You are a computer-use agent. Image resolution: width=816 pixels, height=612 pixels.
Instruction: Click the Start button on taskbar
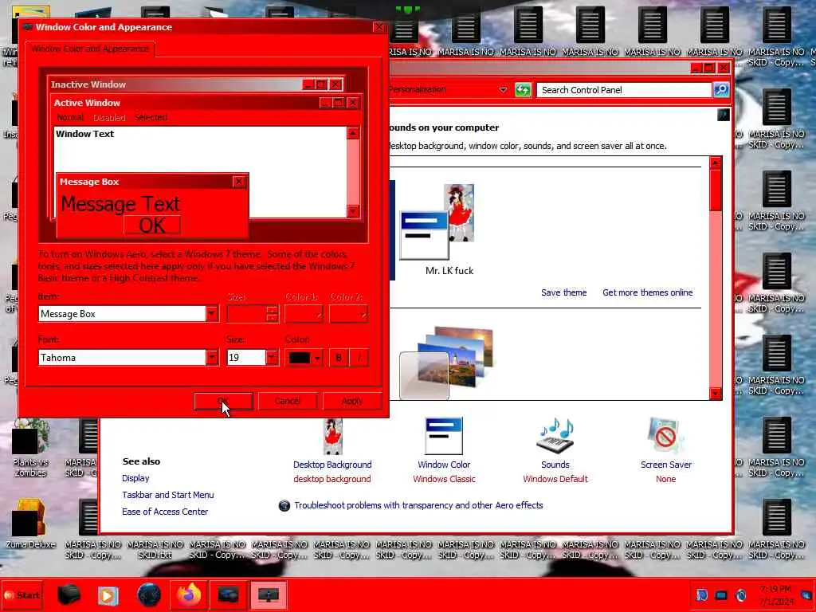pos(22,594)
